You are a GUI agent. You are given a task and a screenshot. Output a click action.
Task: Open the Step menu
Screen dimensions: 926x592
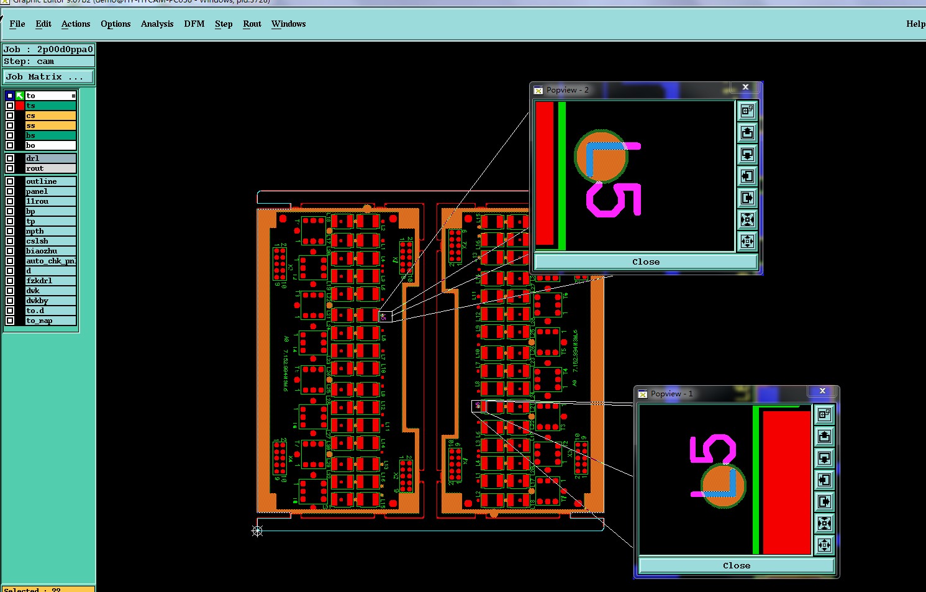click(224, 24)
